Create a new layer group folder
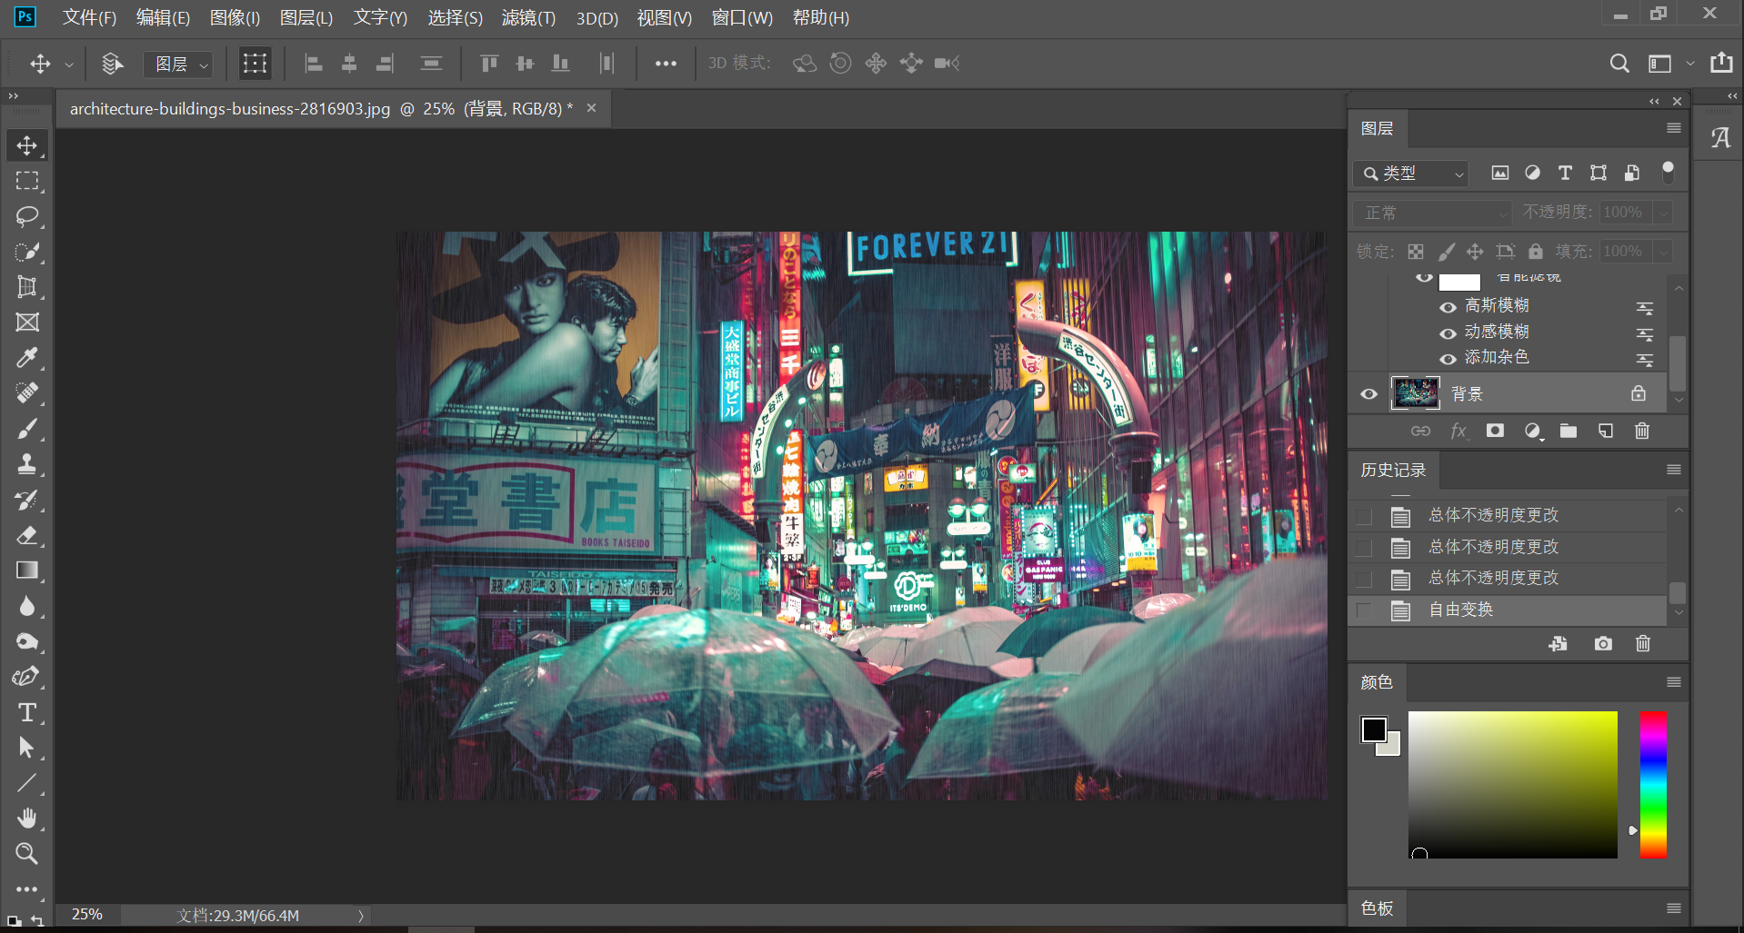Viewport: 1744px width, 933px height. (1569, 431)
